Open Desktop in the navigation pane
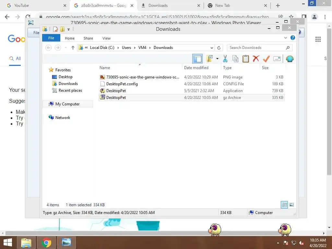Screen dimensions: 332x249 tap(65, 77)
